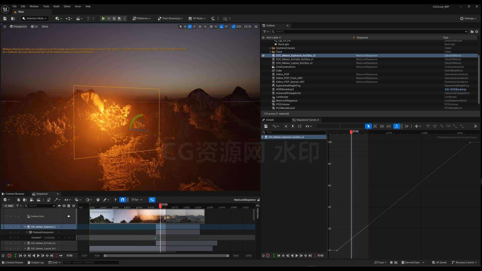The image size is (482, 271).
Task: Click the Stop simulation square button
Action: coord(114,19)
